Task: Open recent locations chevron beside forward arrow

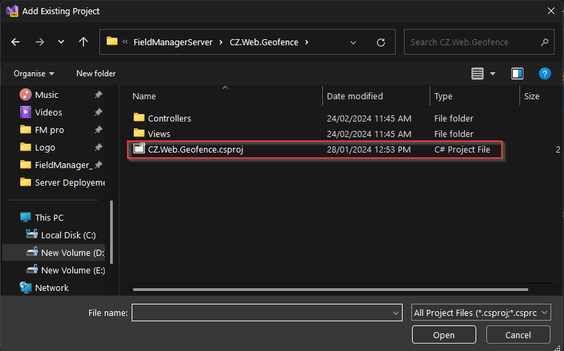Action: coord(61,42)
